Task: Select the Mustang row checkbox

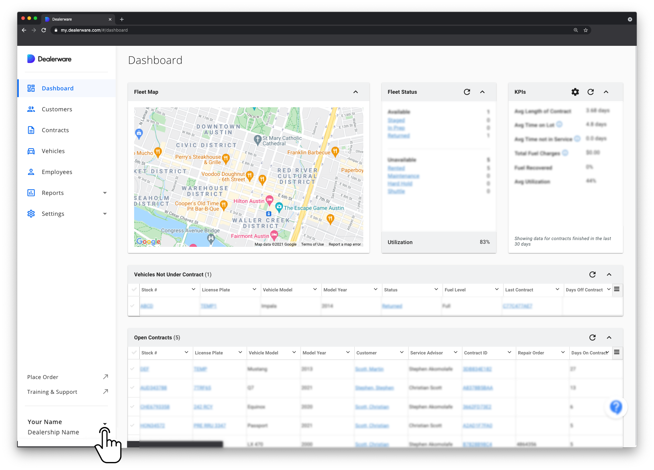Action: tap(133, 369)
